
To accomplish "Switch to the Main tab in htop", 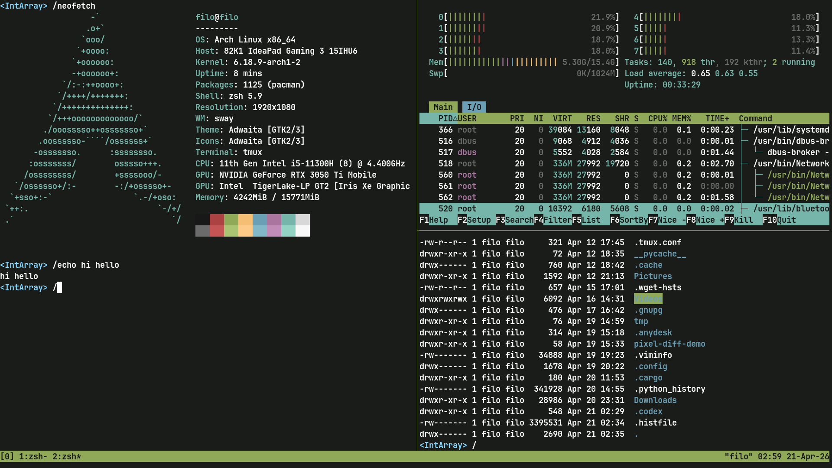I will pos(443,107).
